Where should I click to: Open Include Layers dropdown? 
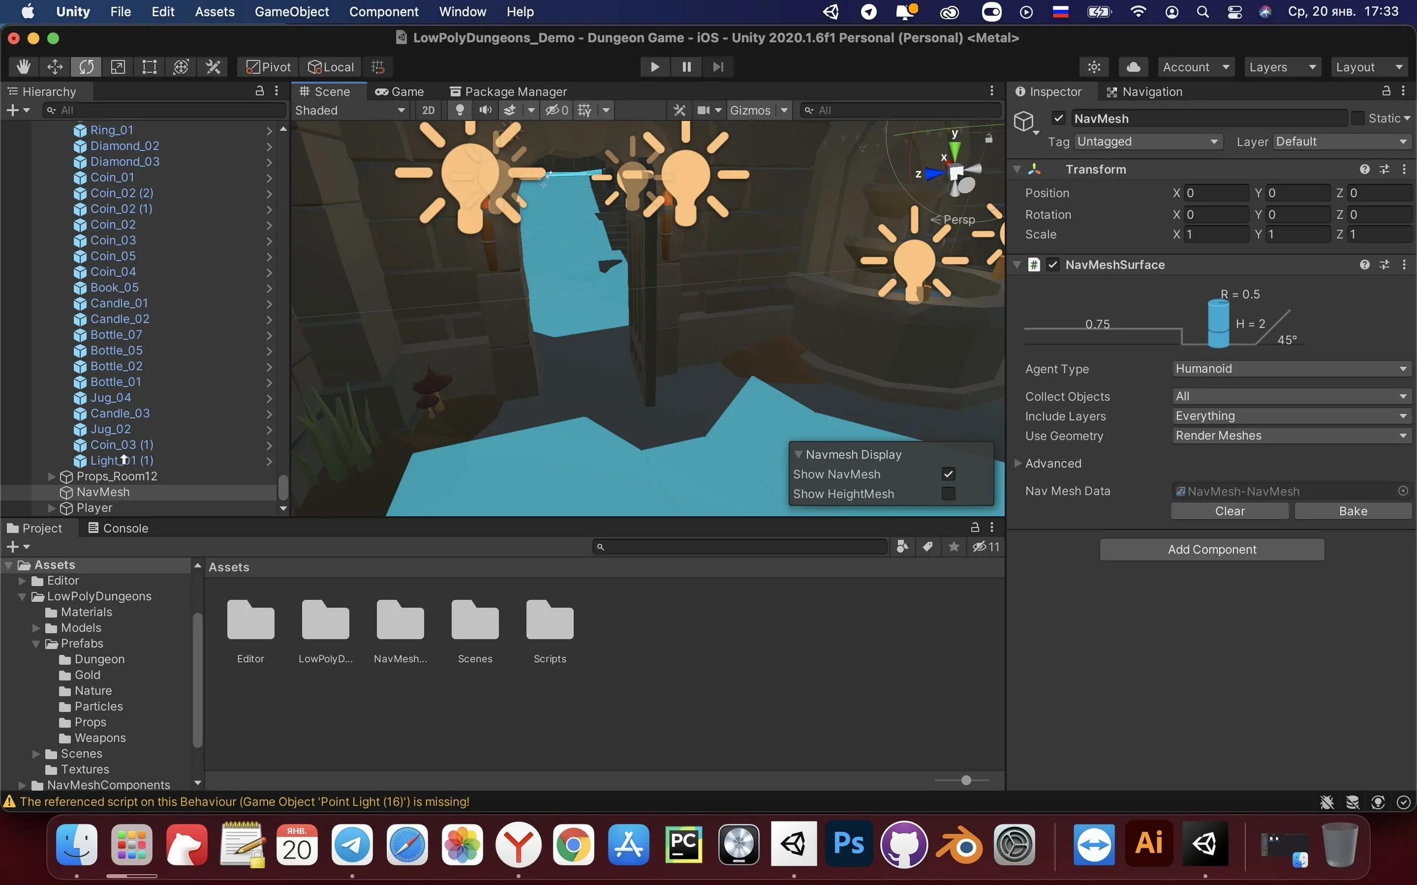point(1292,416)
